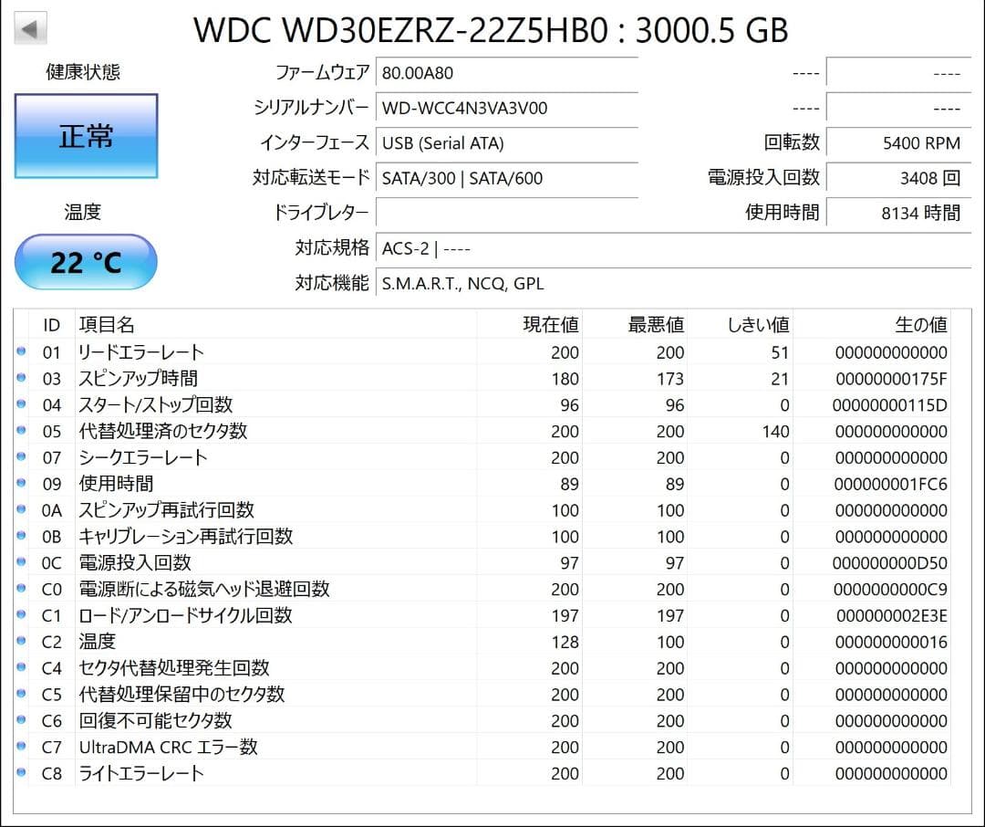Click raw value 000000000D50
This screenshot has height=827, width=985.
coord(890,563)
